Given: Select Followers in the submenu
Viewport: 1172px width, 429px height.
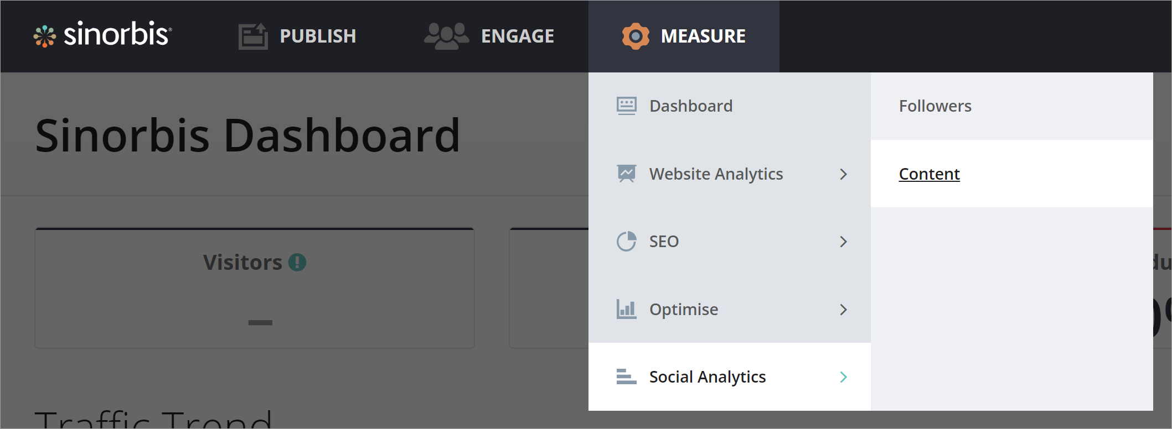Looking at the screenshot, I should [935, 106].
